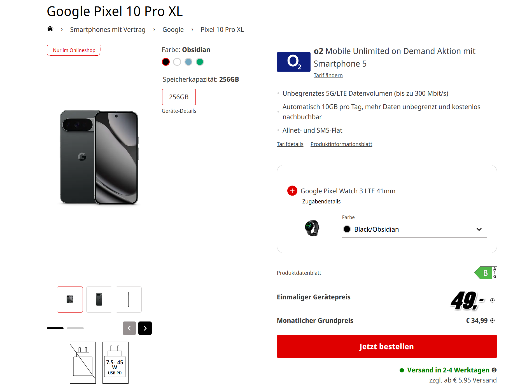Viewport: 506px width, 392px height.
Task: Choose the white color option
Action: click(177, 62)
